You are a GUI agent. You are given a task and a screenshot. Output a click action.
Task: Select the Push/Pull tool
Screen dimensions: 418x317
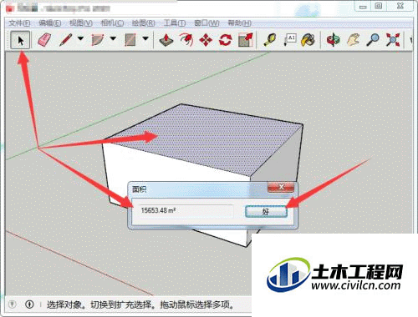tap(166, 40)
